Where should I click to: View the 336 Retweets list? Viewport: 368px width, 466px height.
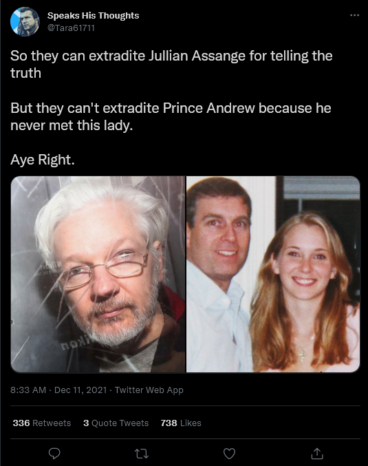pyautogui.click(x=42, y=423)
